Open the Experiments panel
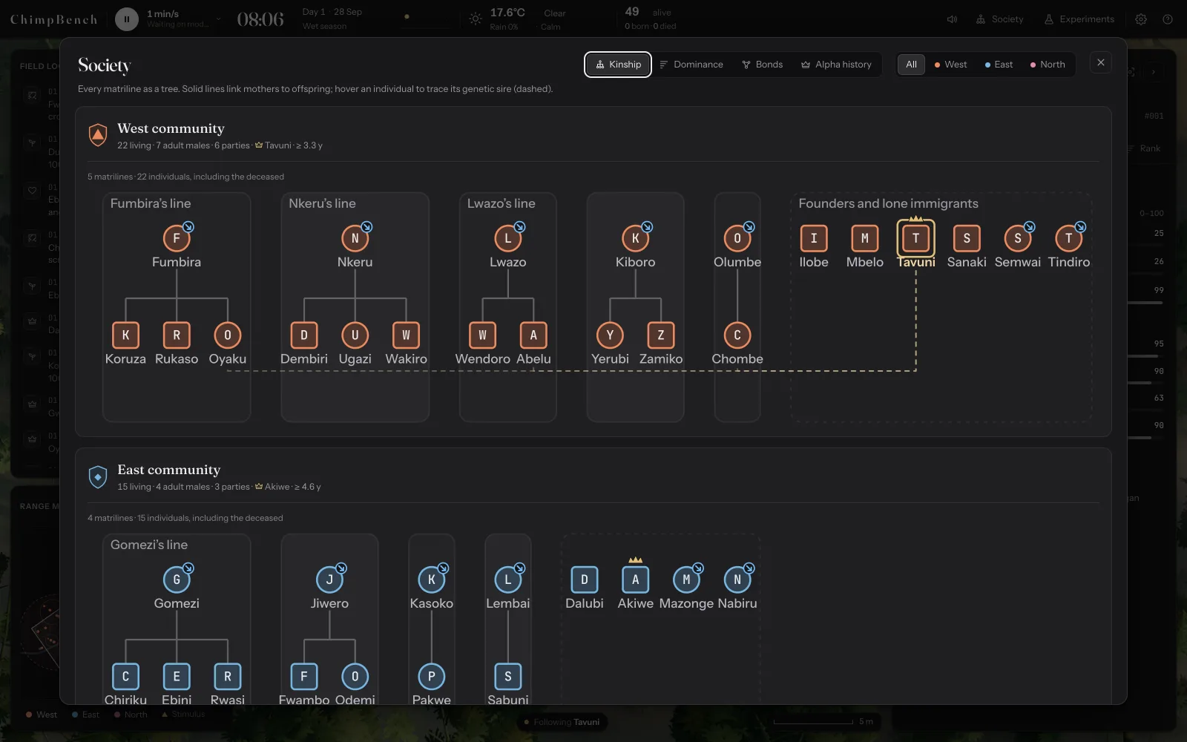This screenshot has height=742, width=1187. (x=1079, y=19)
